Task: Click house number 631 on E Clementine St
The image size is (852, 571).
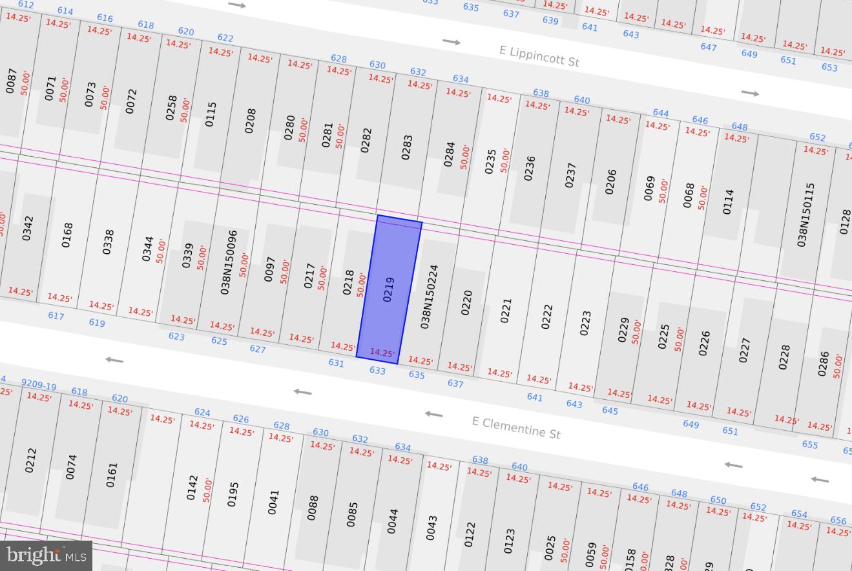Action: point(336,363)
